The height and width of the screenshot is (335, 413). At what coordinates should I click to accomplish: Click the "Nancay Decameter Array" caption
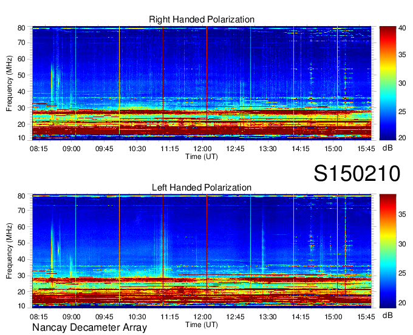click(x=89, y=328)
